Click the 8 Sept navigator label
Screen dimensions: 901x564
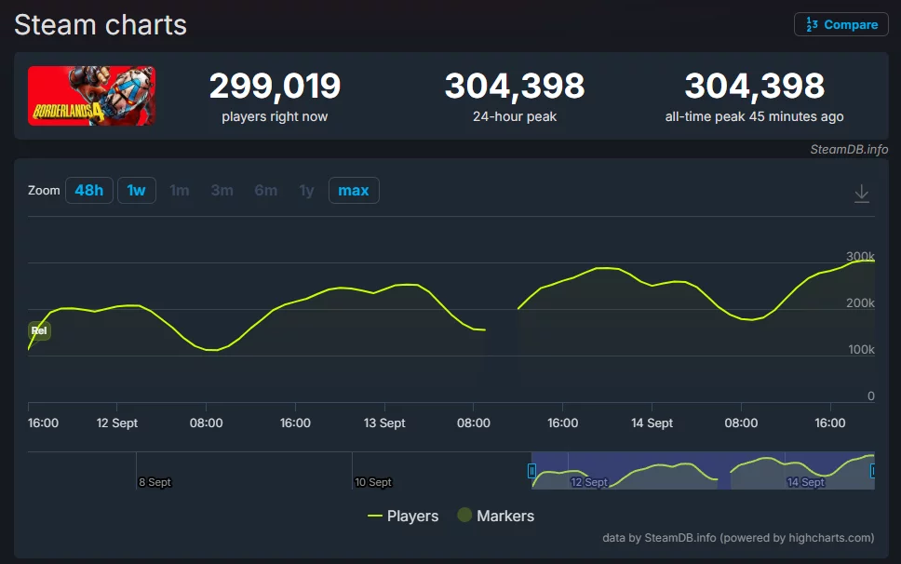pyautogui.click(x=155, y=482)
